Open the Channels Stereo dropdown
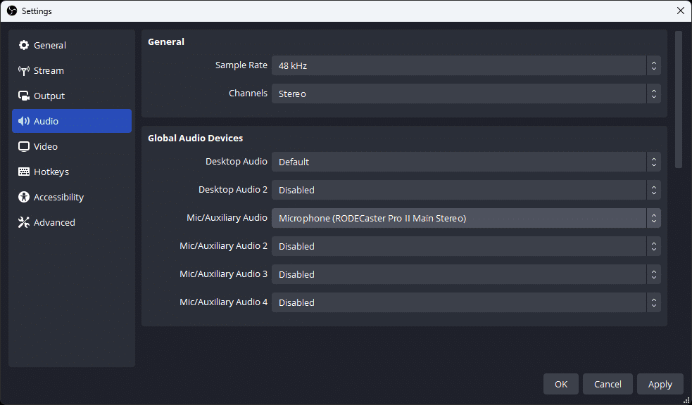 click(465, 94)
